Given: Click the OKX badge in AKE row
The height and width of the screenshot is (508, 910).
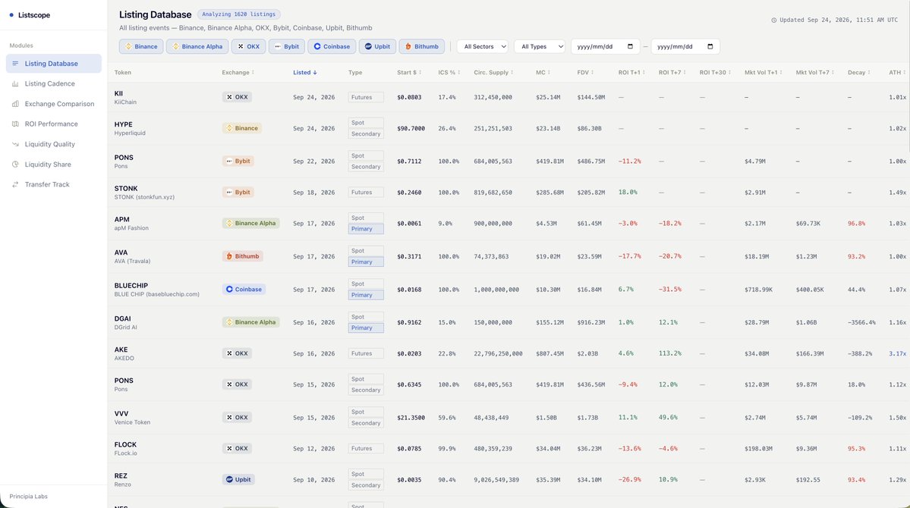Looking at the screenshot, I should click(x=237, y=353).
